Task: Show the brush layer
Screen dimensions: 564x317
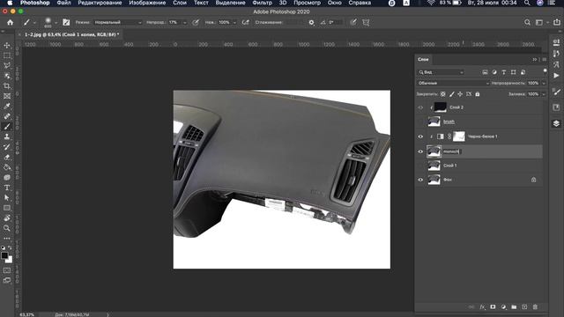Action: coord(420,122)
